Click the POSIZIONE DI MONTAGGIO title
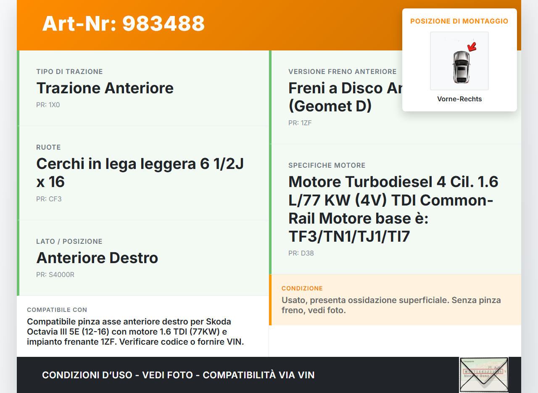Image resolution: width=538 pixels, height=393 pixels. tap(459, 21)
